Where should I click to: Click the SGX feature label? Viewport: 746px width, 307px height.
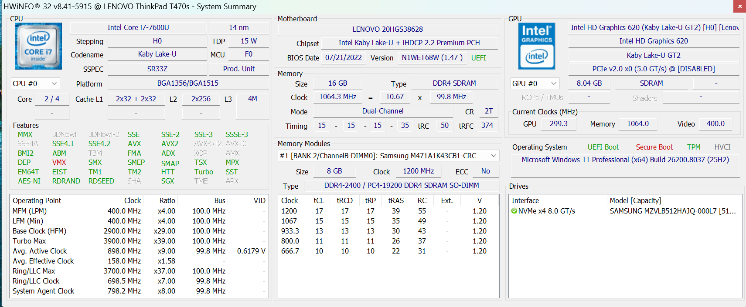[167, 181]
